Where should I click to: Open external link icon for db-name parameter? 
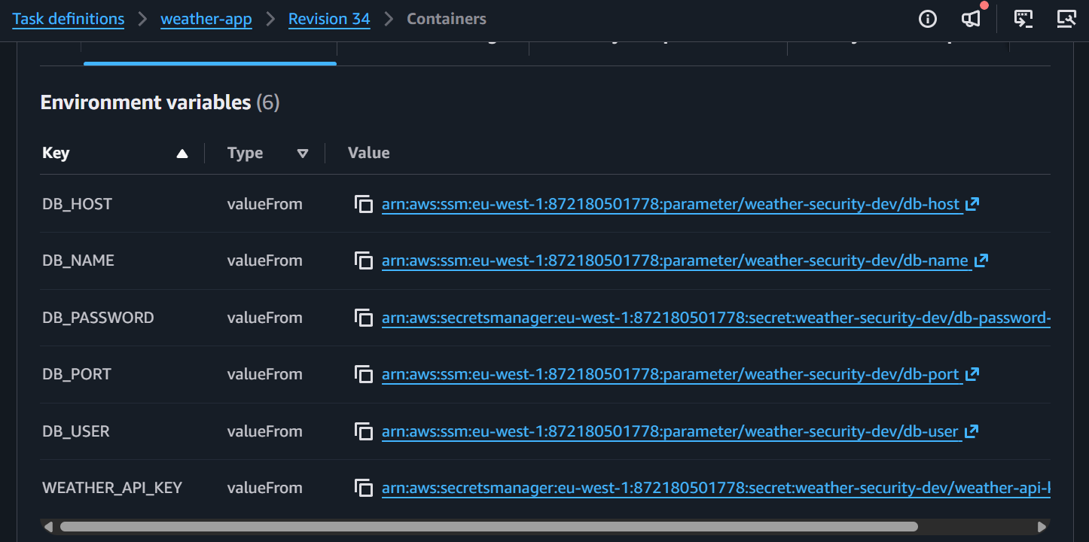pos(981,260)
